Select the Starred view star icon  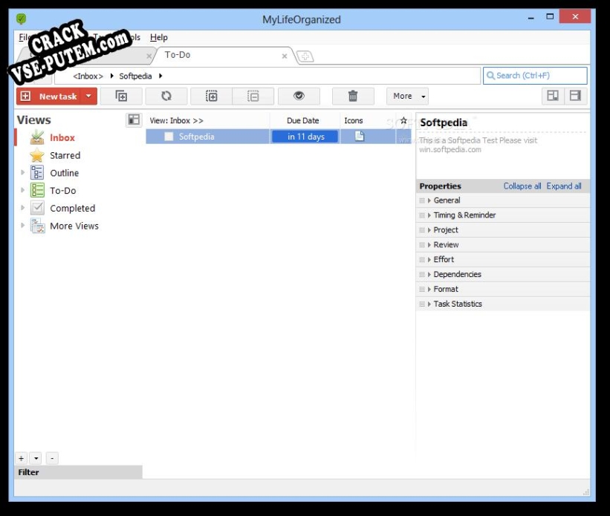37,155
